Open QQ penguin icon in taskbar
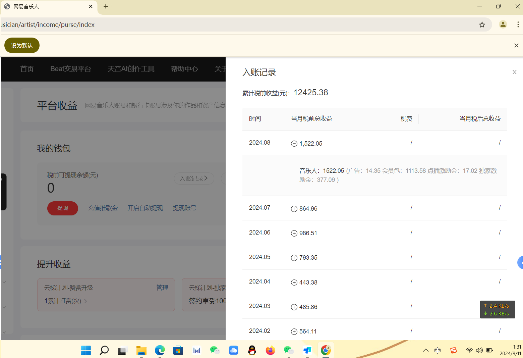The image size is (523, 358). coord(252,350)
